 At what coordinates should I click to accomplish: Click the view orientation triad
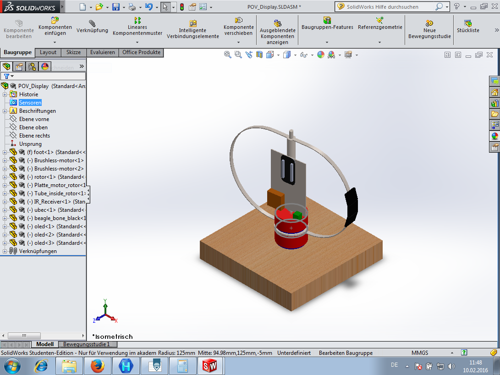click(x=105, y=312)
